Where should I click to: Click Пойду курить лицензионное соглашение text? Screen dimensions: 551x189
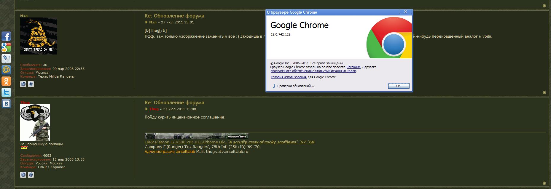point(185,117)
